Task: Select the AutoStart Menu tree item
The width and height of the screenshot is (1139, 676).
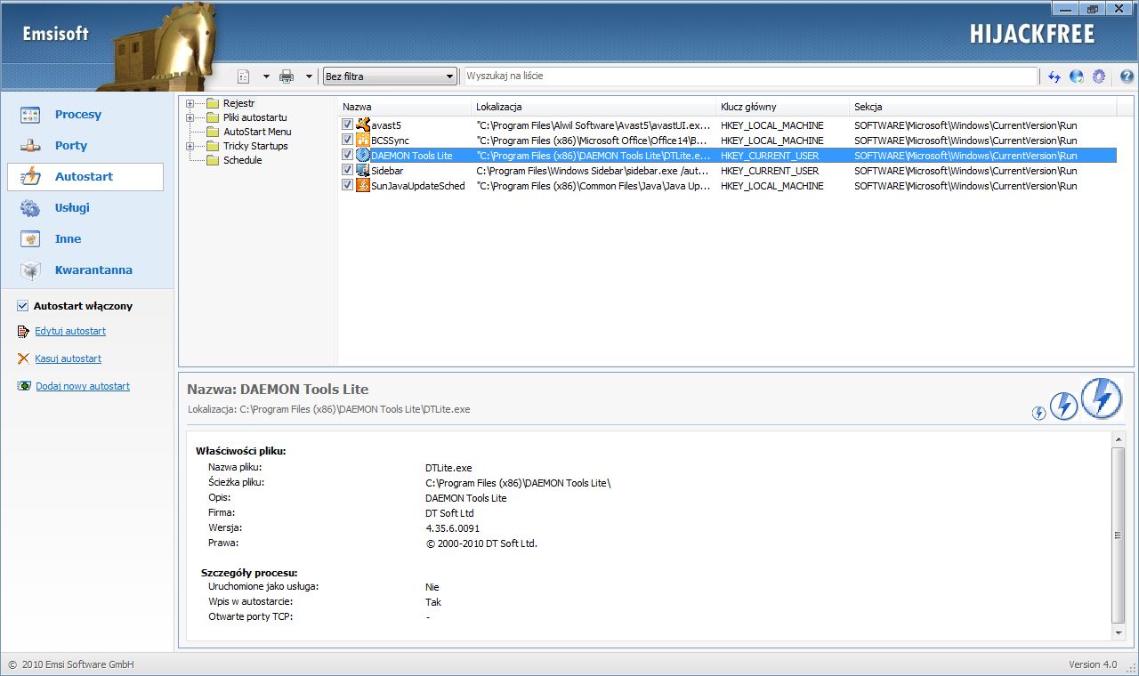Action: [x=257, y=132]
